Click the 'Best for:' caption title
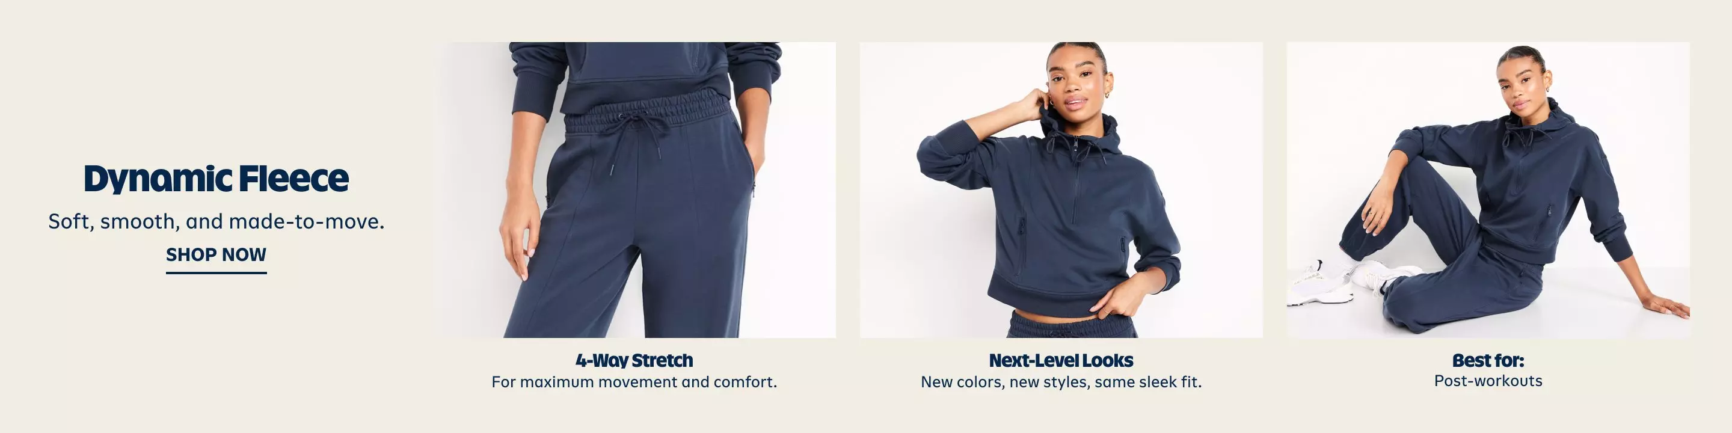1732x433 pixels. coord(1488,360)
